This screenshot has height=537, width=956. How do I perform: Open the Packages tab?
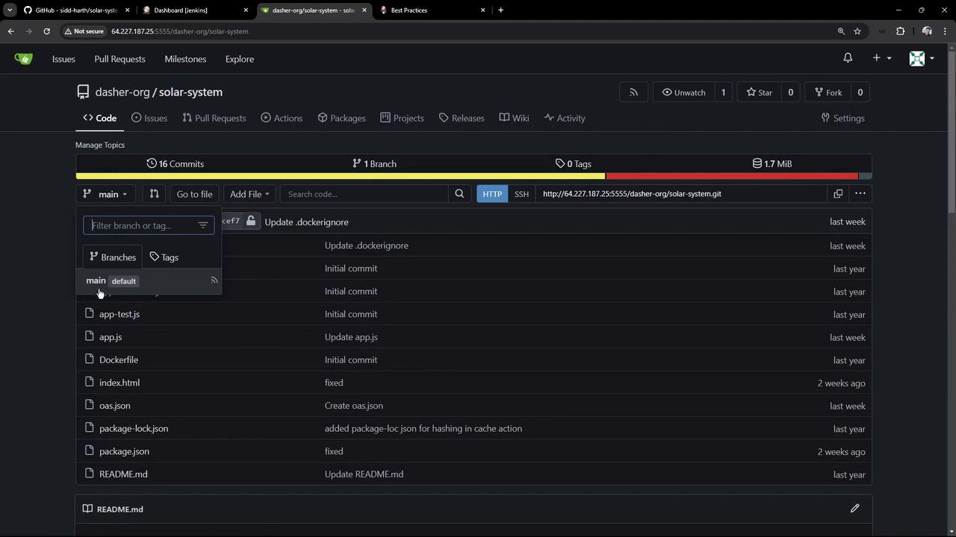pos(342,118)
